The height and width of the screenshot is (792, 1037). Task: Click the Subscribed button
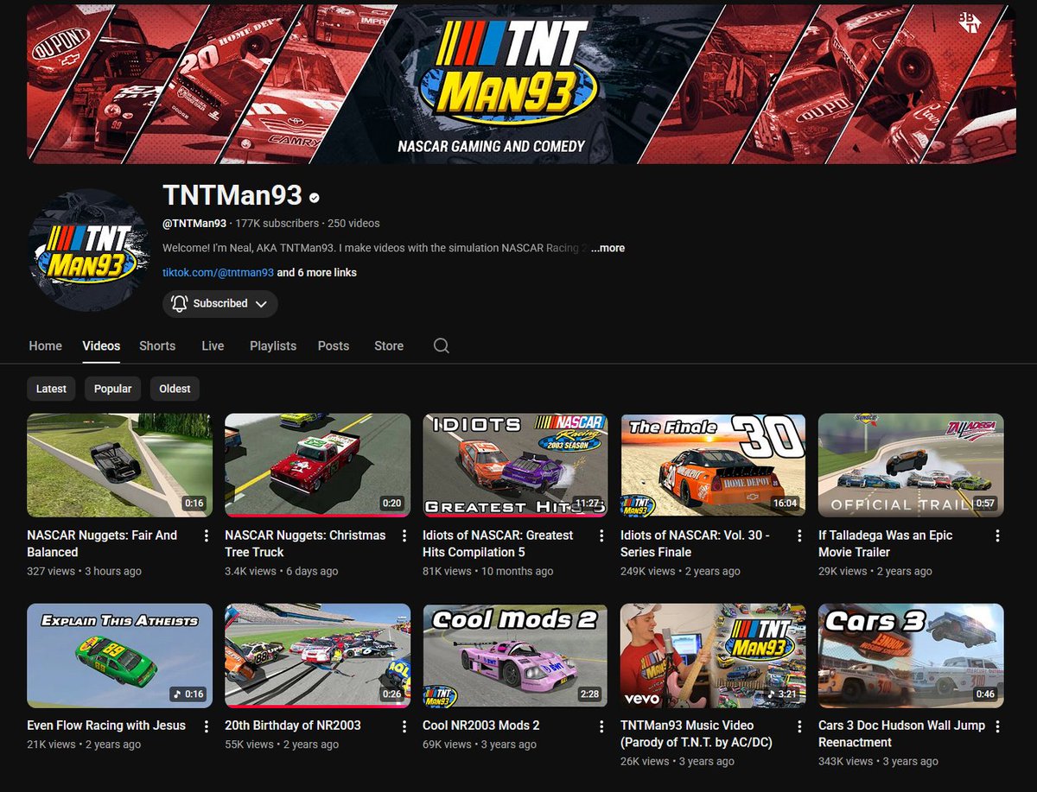tap(219, 303)
